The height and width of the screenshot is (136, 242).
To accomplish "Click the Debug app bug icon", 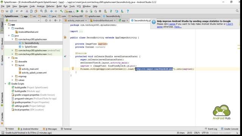I will [x=82, y=11].
